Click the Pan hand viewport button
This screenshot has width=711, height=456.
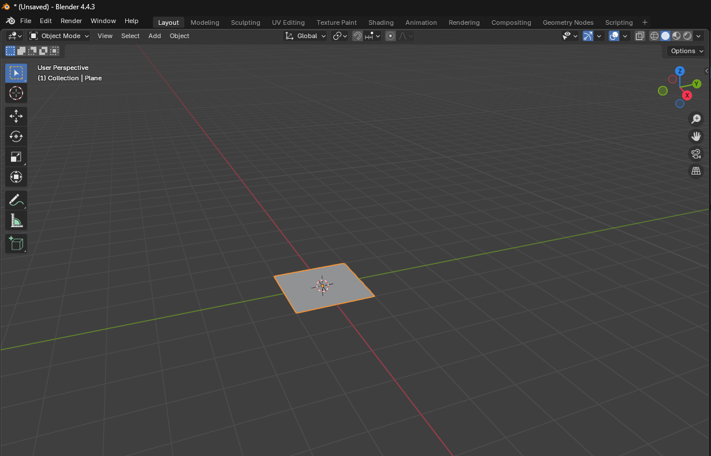coord(696,136)
